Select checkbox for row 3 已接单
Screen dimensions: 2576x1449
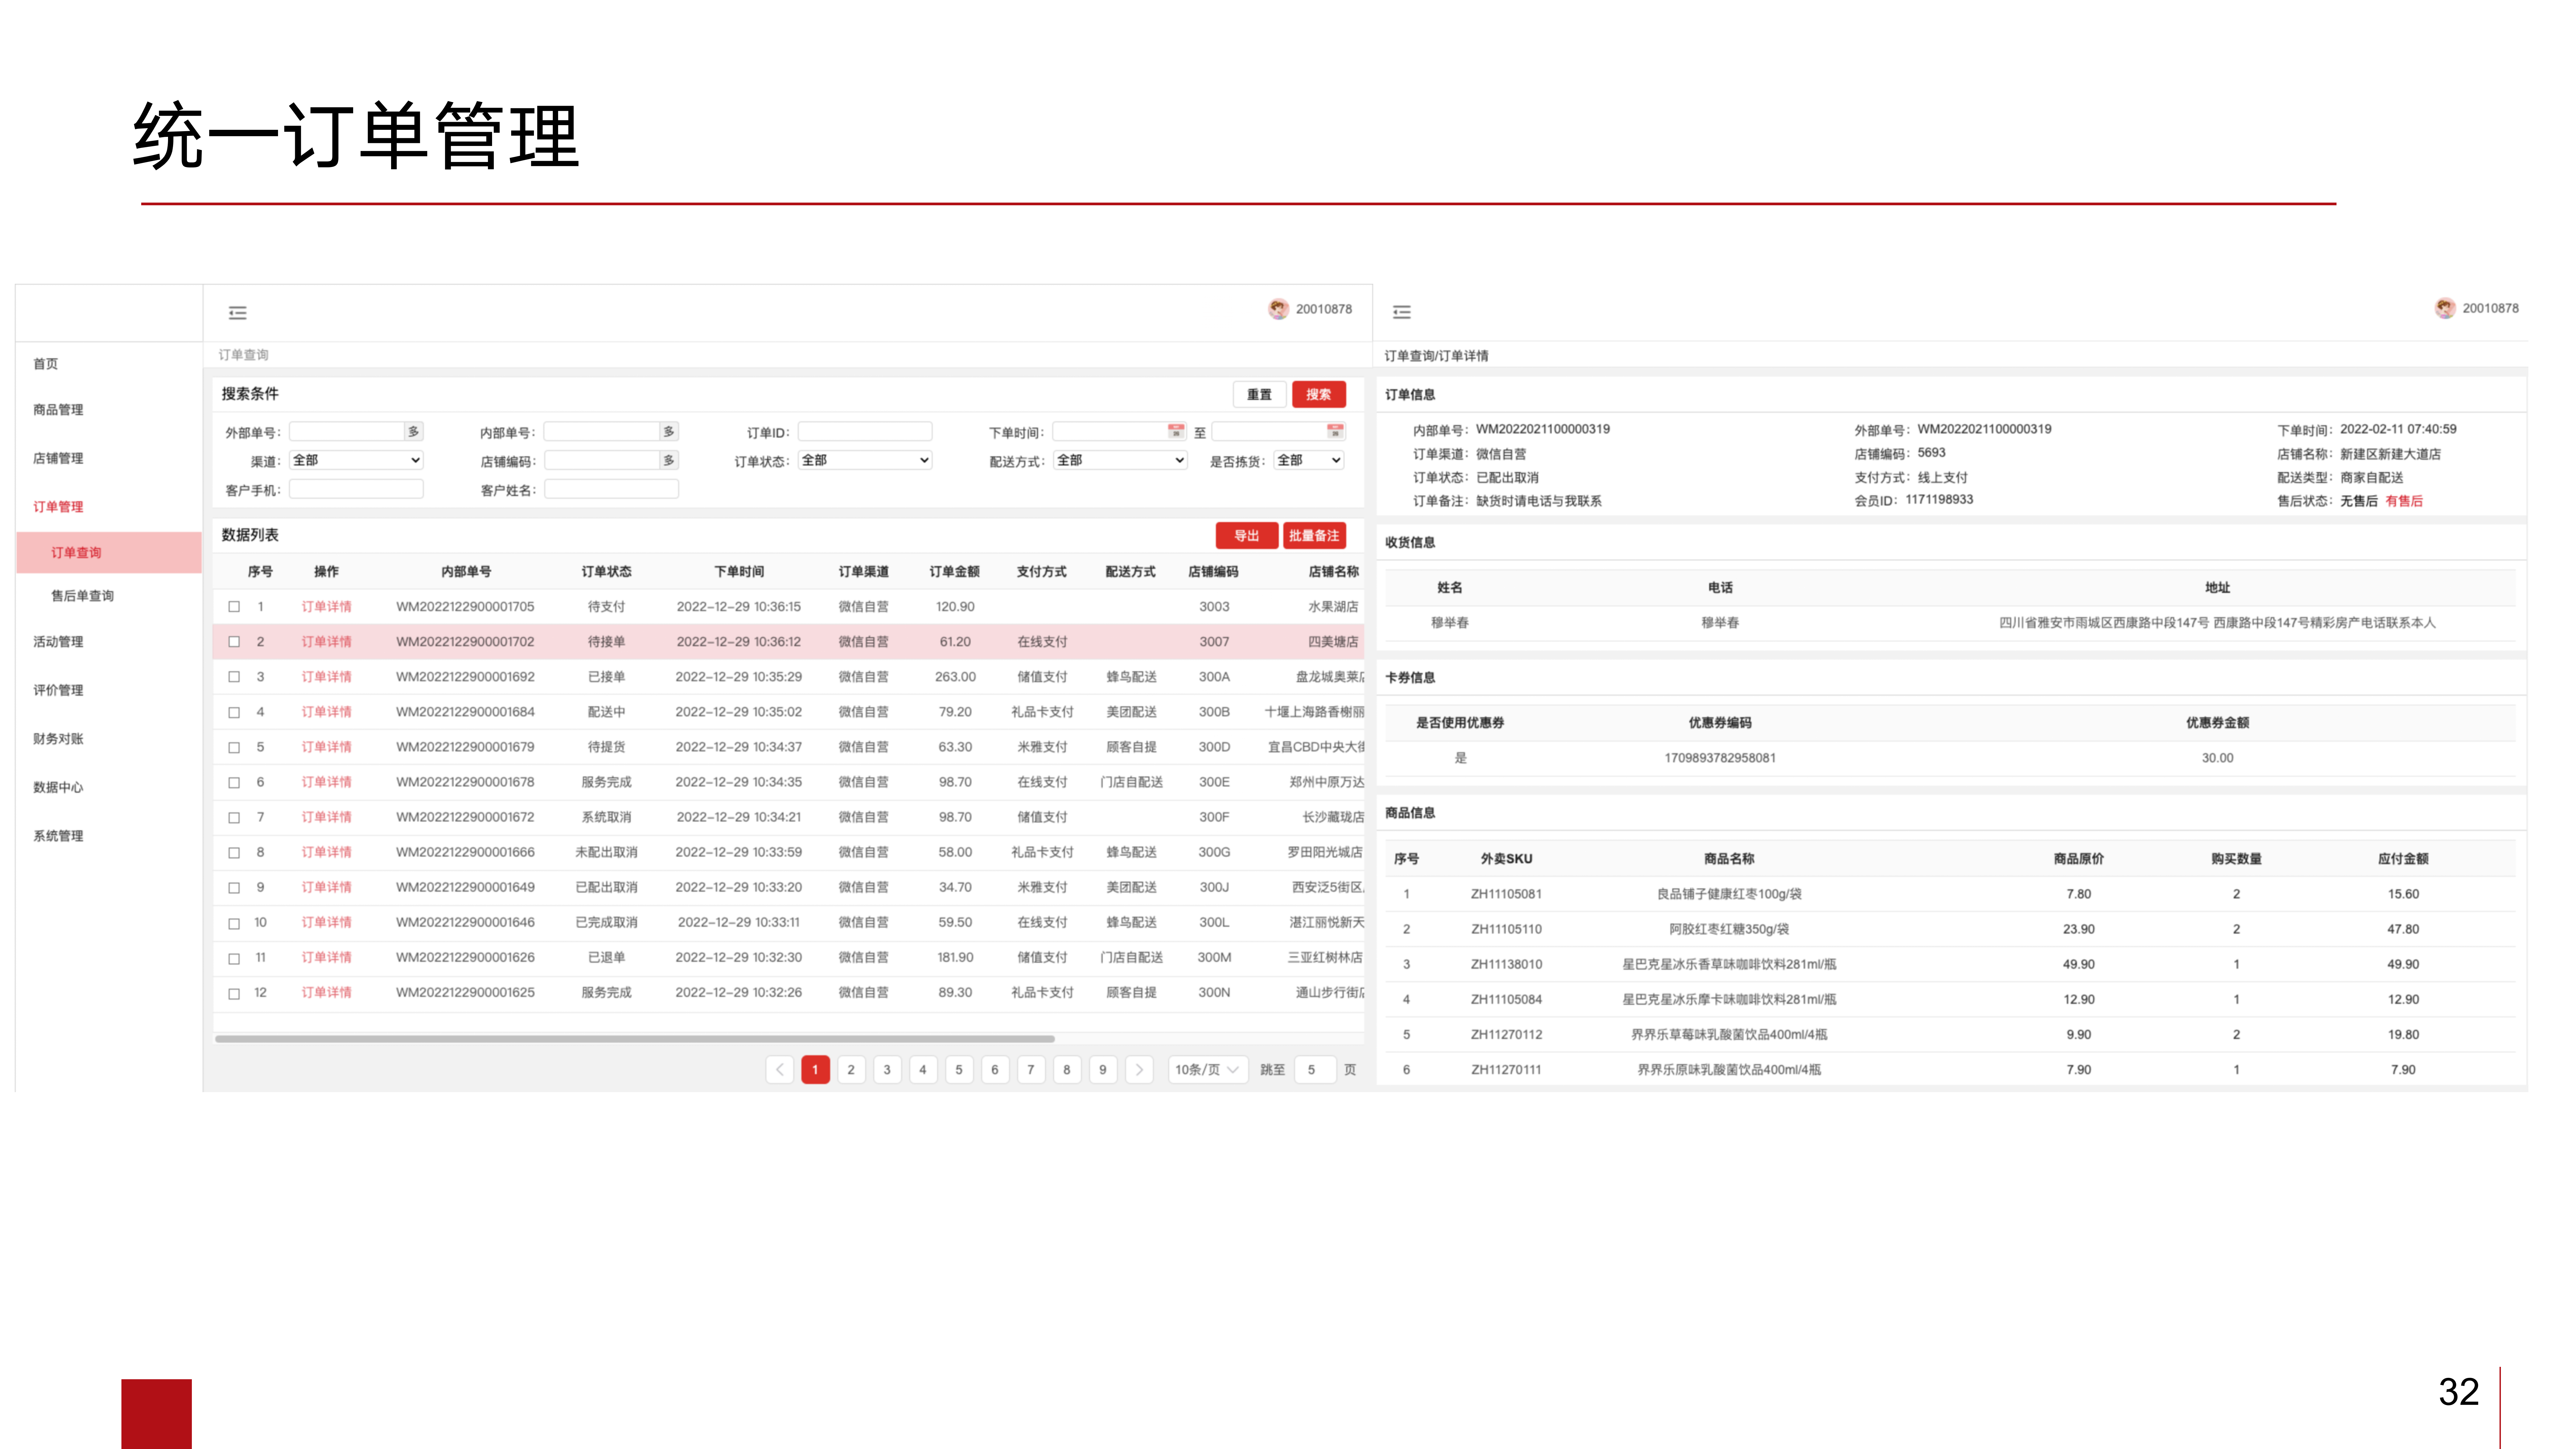(234, 677)
